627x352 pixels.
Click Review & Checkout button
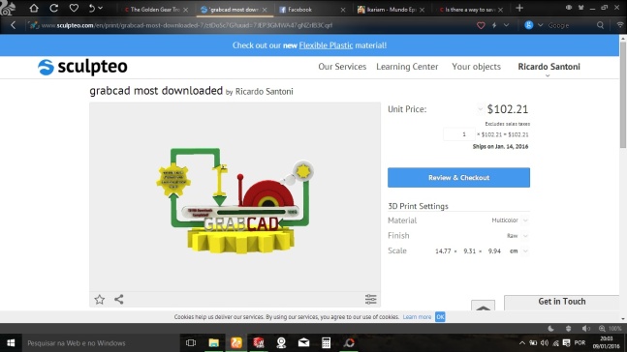[458, 178]
